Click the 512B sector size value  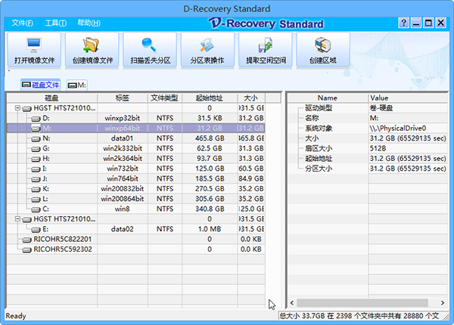(x=378, y=149)
